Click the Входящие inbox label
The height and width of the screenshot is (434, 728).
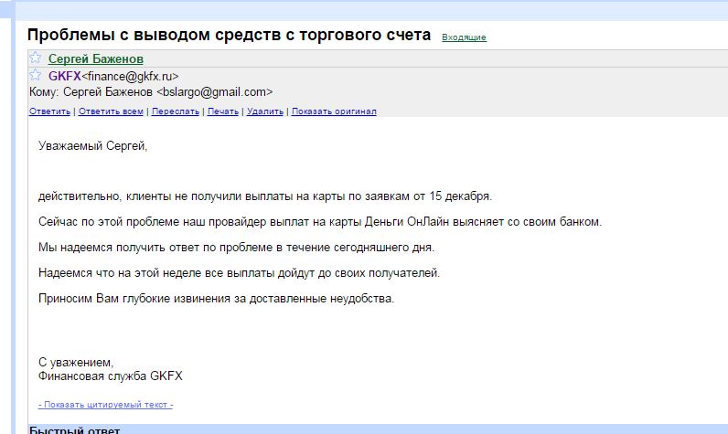(x=464, y=37)
